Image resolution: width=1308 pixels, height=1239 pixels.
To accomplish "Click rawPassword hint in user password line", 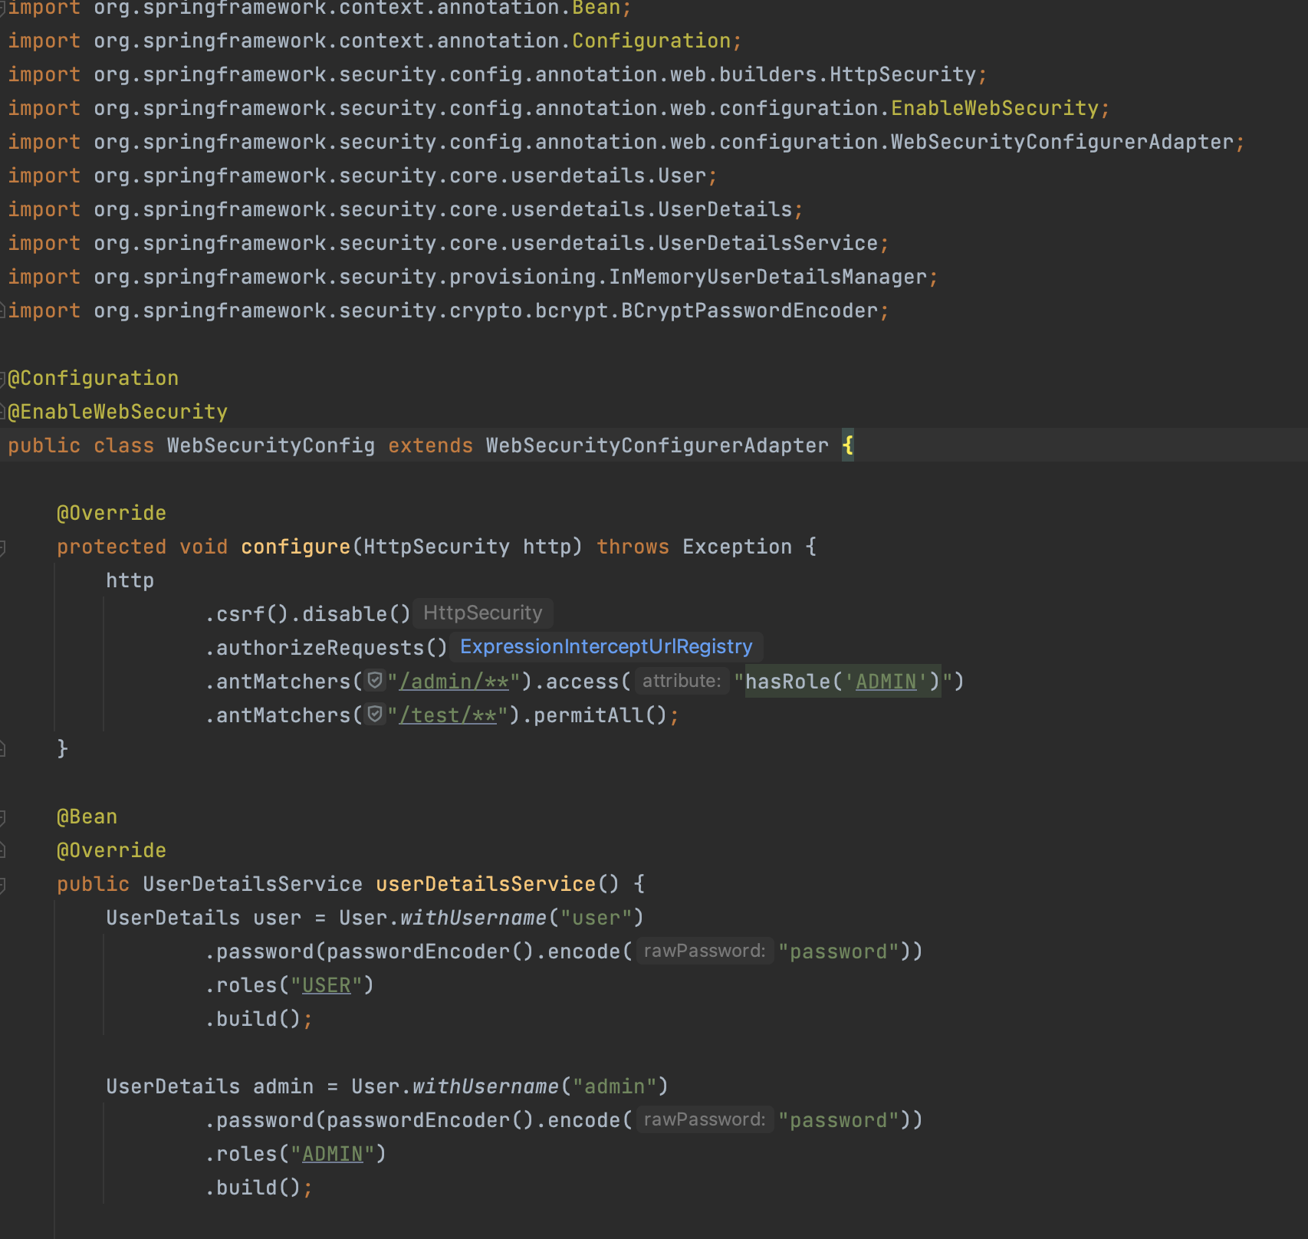I will (704, 951).
